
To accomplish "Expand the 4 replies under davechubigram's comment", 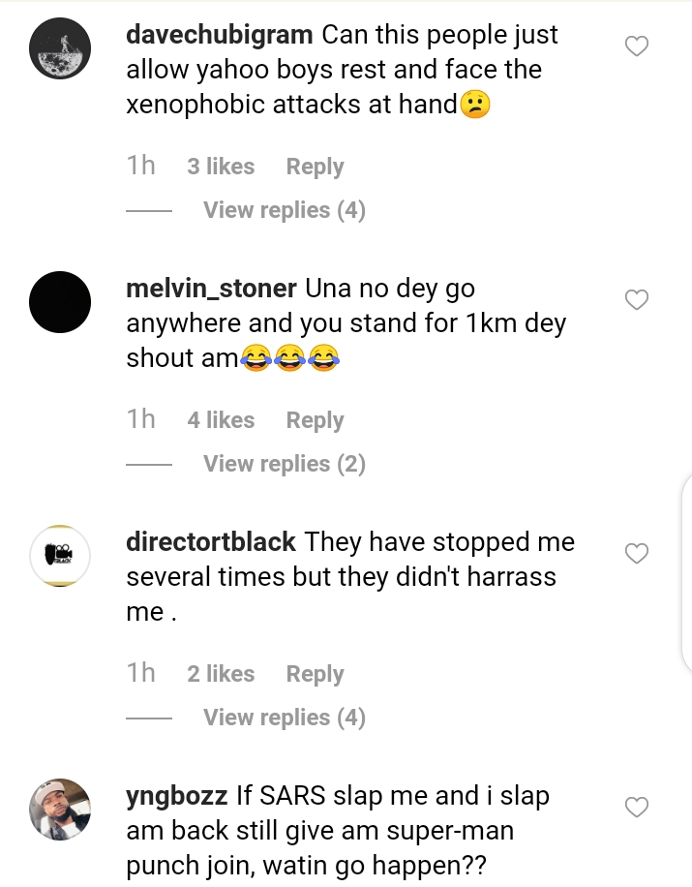I will tap(284, 210).
